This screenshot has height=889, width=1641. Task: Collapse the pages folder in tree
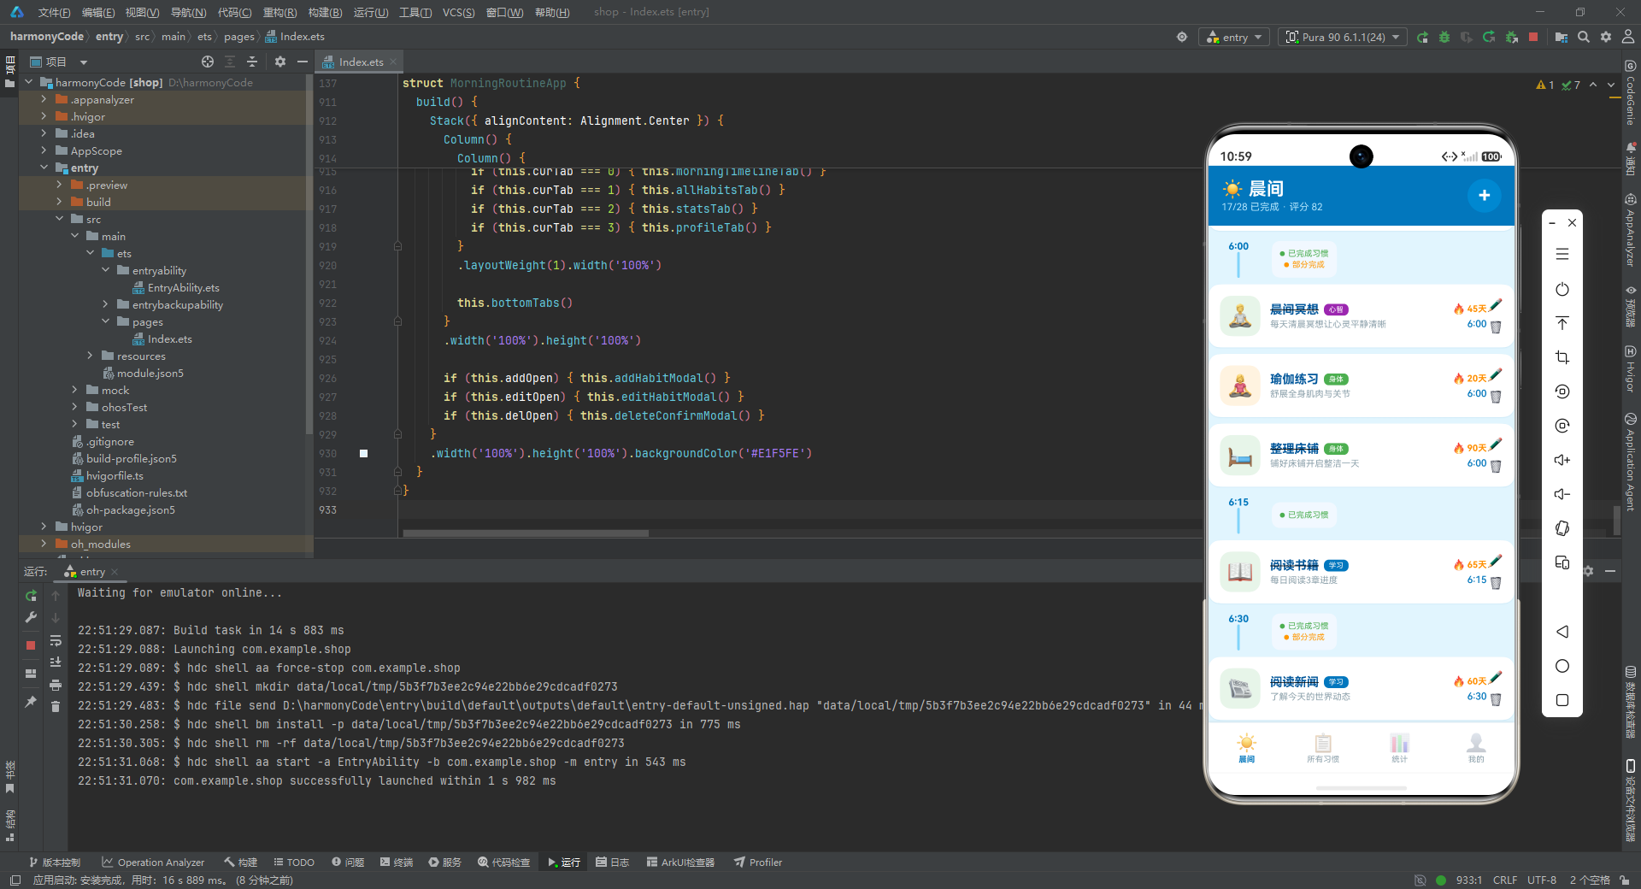105,321
